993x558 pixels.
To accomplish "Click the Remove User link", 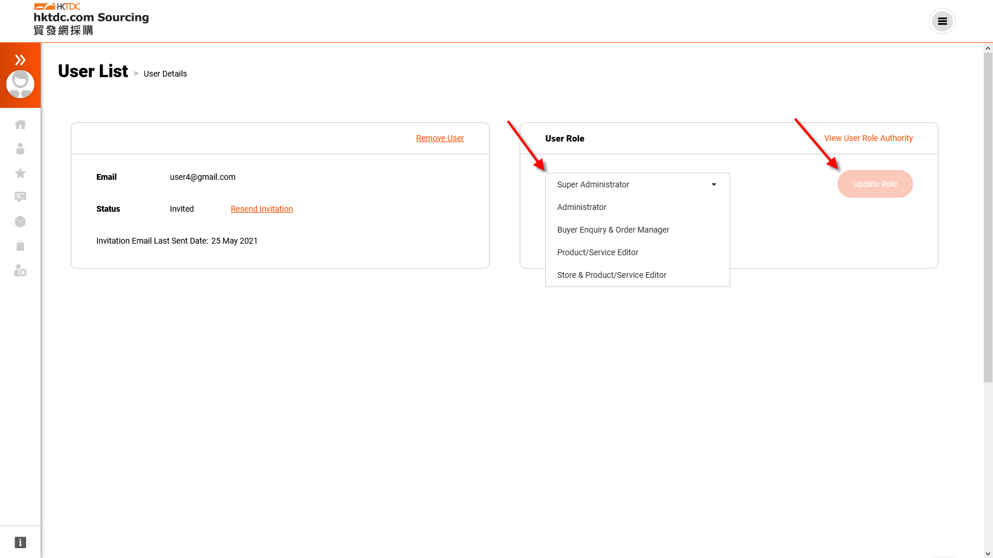I will [440, 138].
